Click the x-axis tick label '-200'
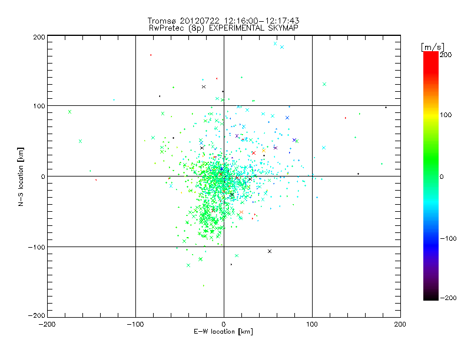This screenshot has width=471, height=353. [47, 325]
